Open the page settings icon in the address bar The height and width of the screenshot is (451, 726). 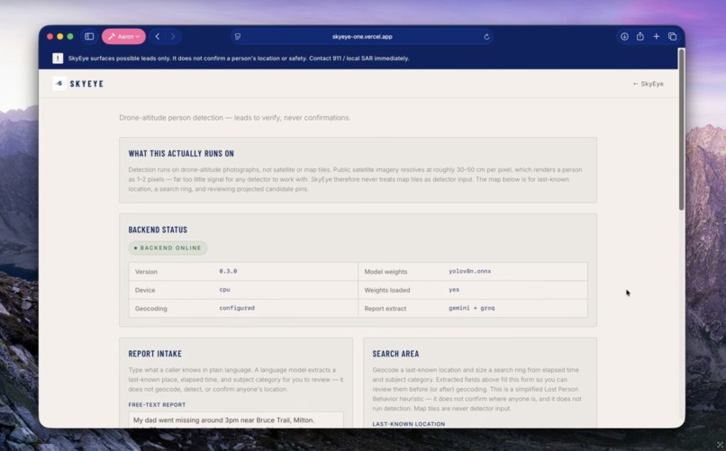click(x=238, y=37)
